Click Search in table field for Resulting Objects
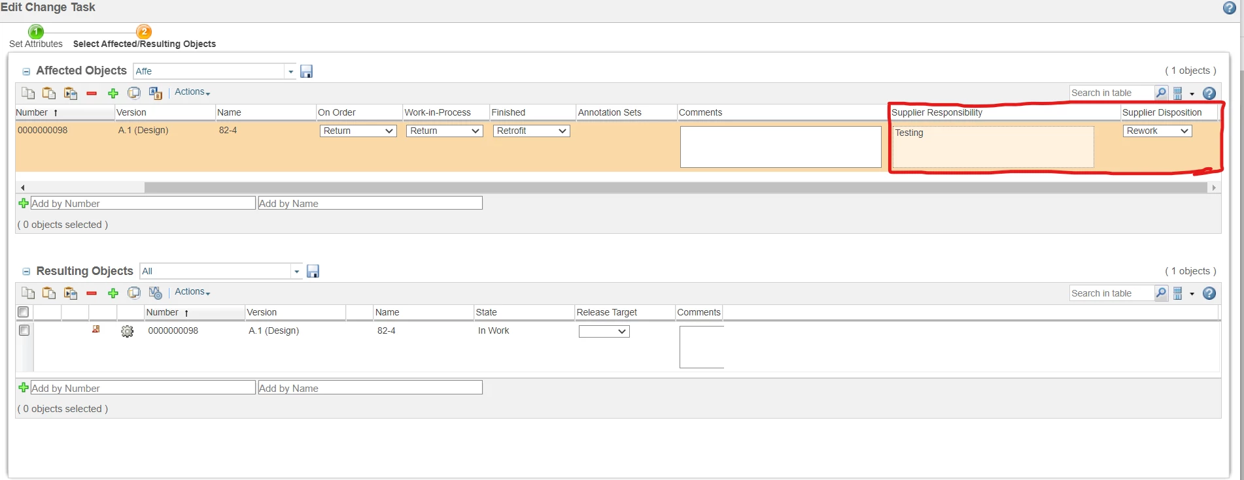The height and width of the screenshot is (480, 1244). click(1111, 293)
